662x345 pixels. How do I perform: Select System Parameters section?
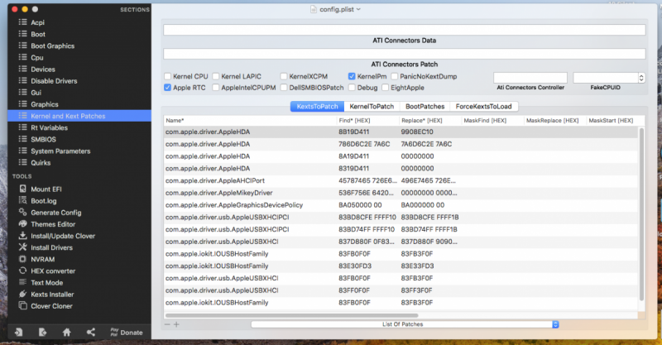pos(60,151)
